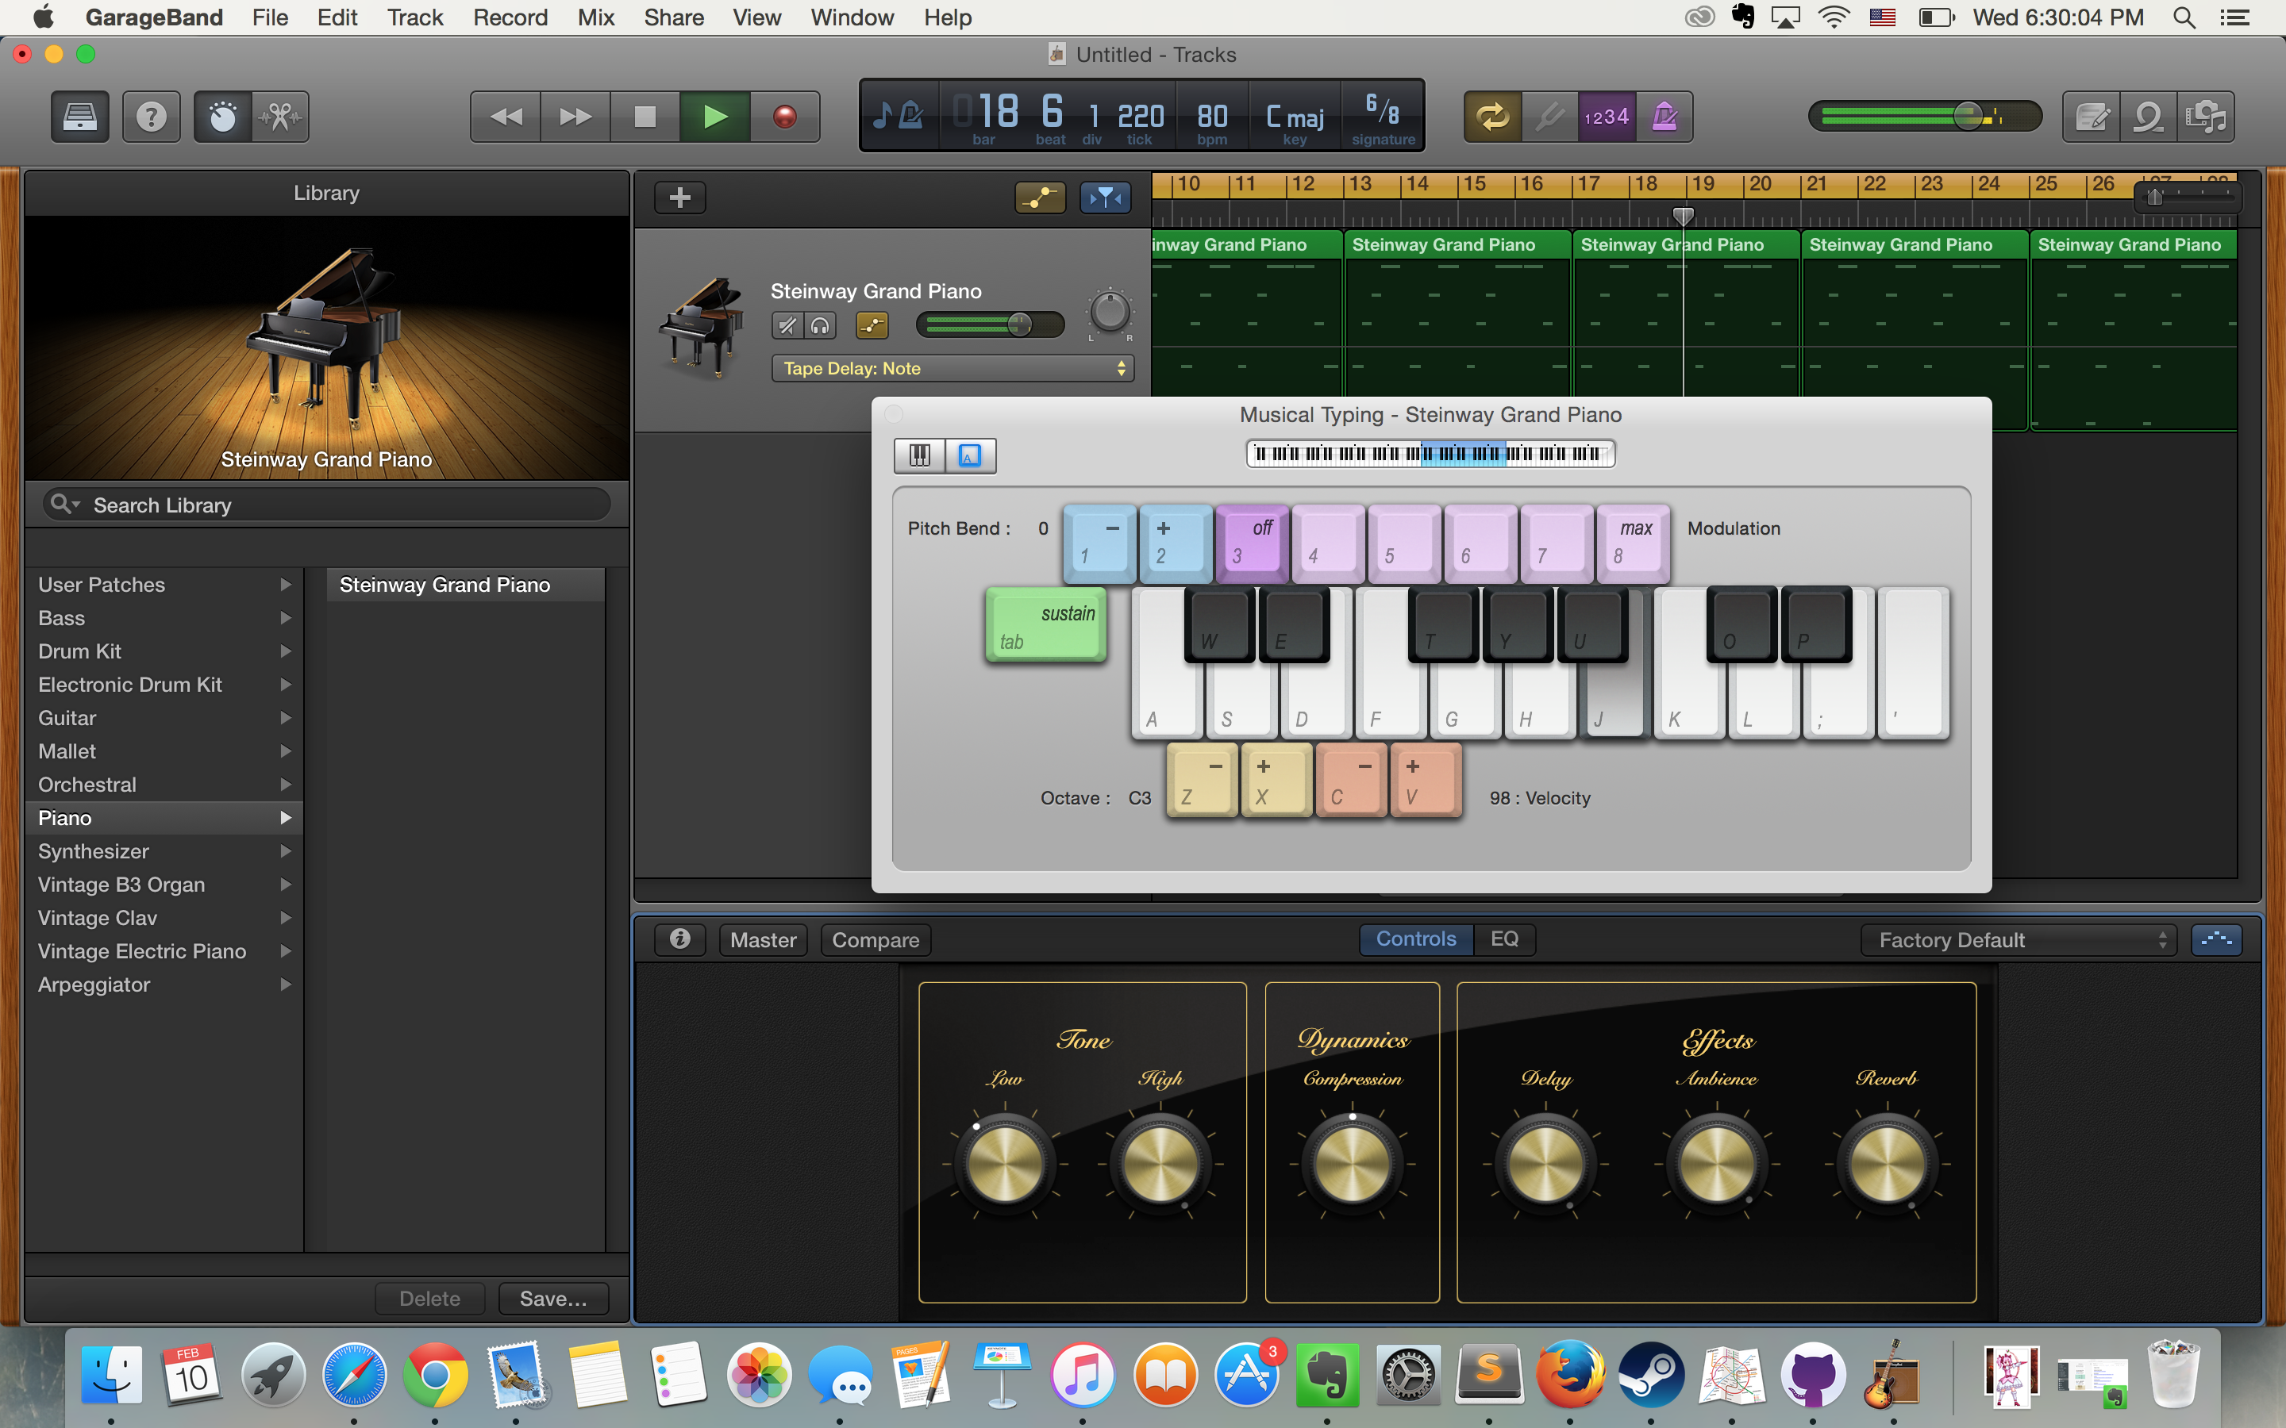Increase velocity with the V key
Viewport: 2286px width, 1428px height.
point(1426,780)
